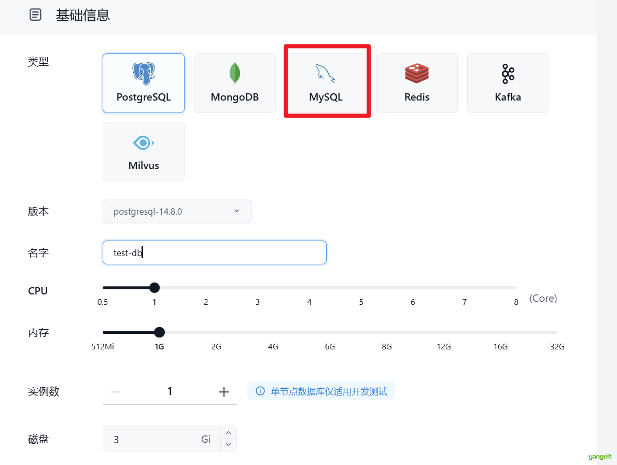
Task: Click the CPU tick label 6
Action: (x=413, y=302)
